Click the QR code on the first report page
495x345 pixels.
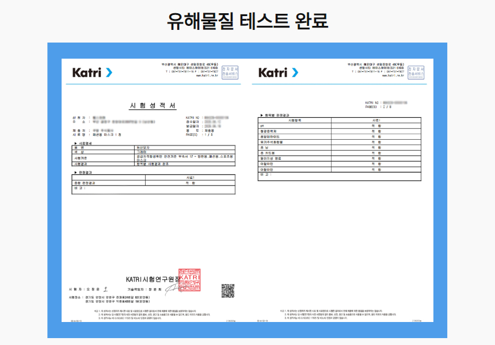point(227,291)
